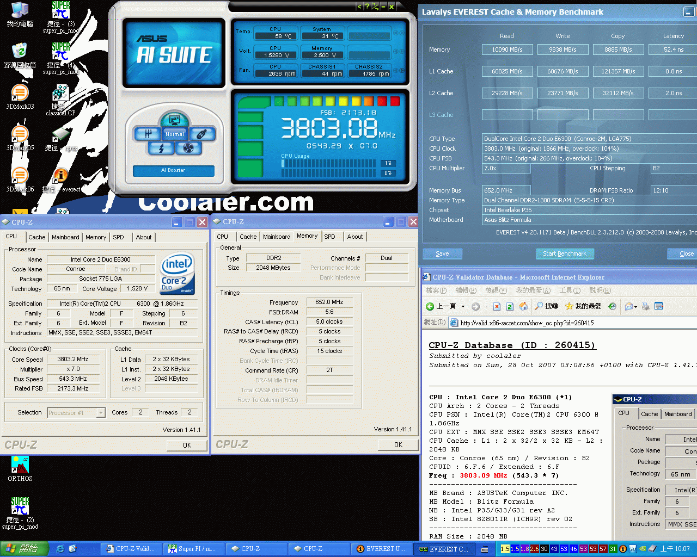Open the Recycle Bin desktop icon
The height and width of the screenshot is (557, 697).
tap(20, 56)
